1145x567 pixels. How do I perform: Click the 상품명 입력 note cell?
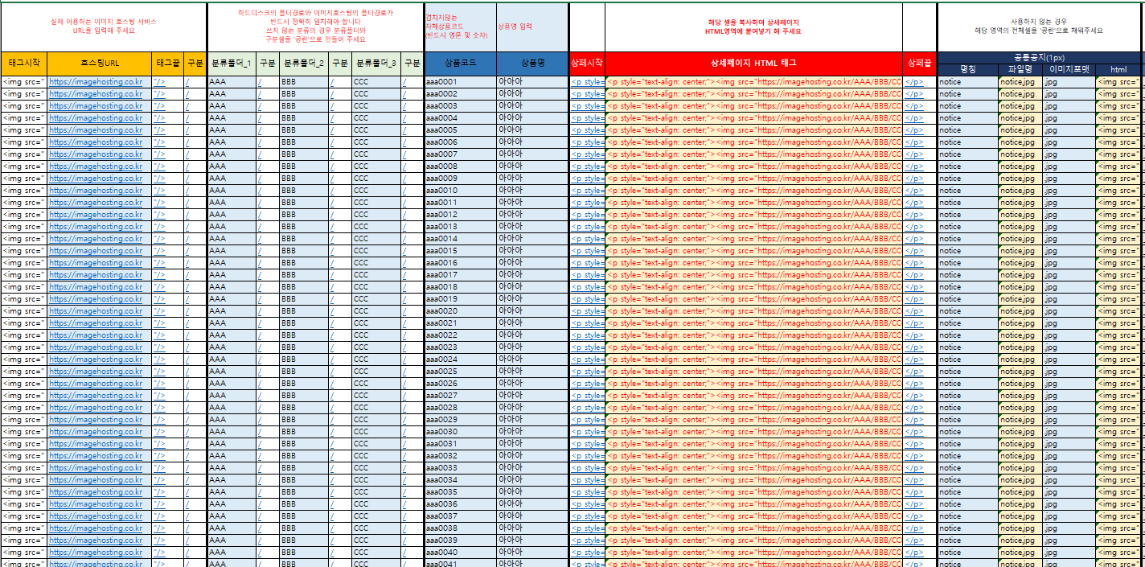532,27
